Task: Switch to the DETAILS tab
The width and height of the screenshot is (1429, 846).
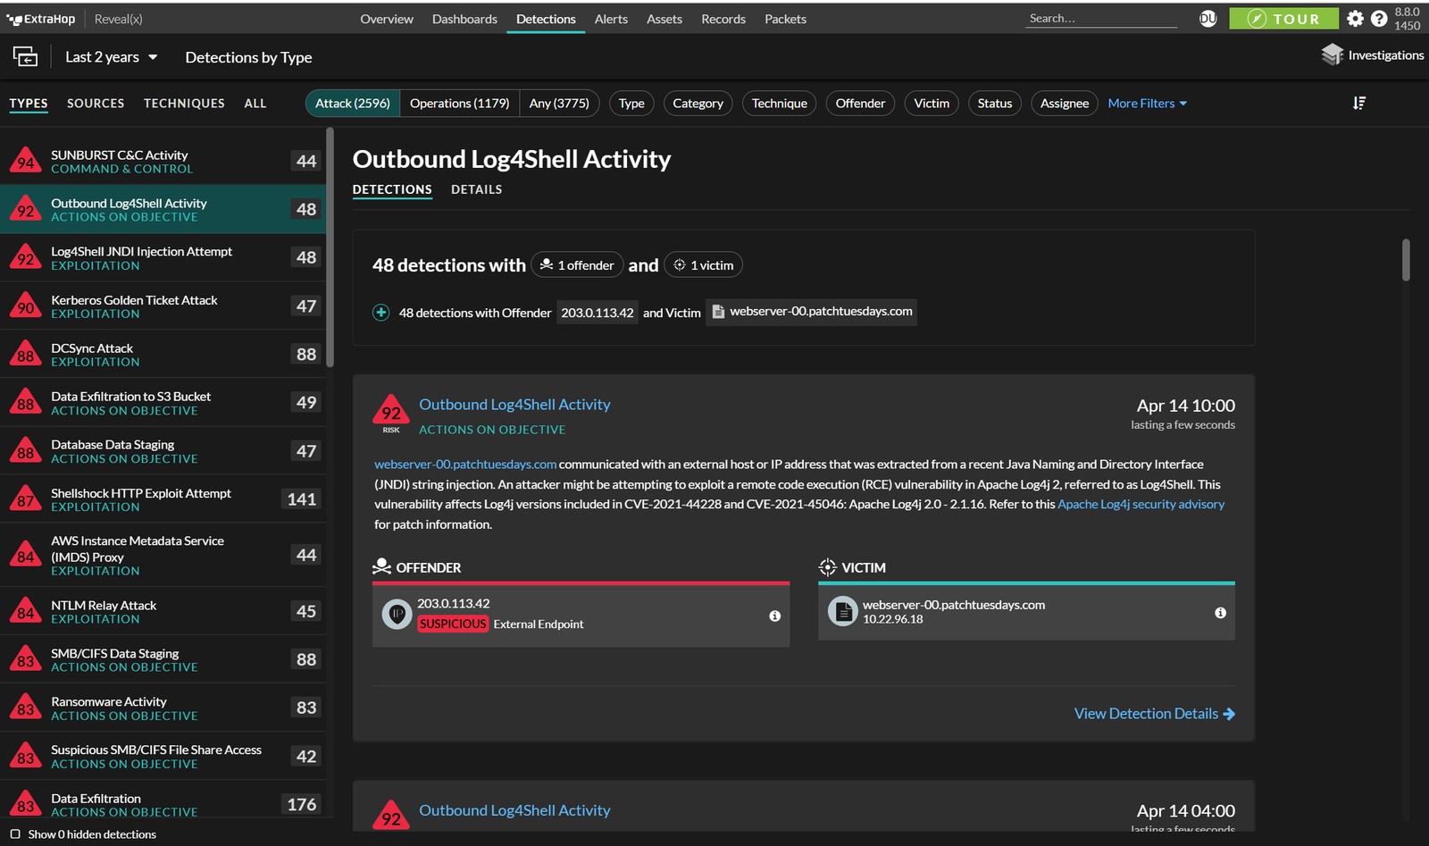Action: (477, 189)
